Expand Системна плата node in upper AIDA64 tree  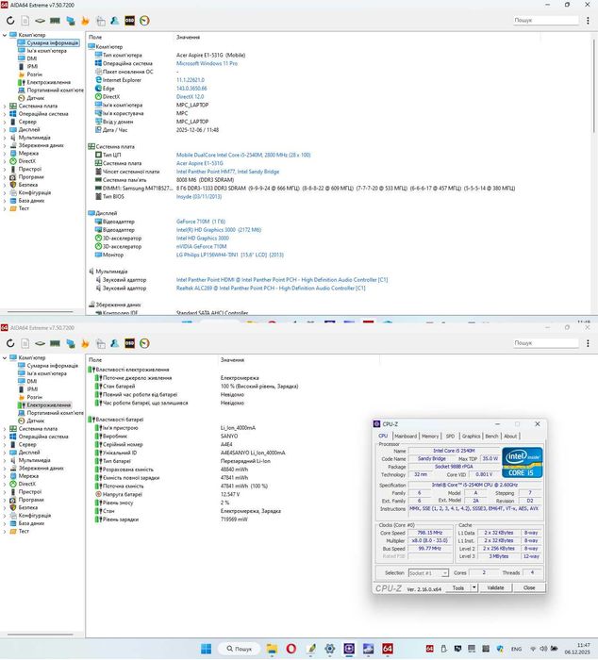[x=5, y=106]
